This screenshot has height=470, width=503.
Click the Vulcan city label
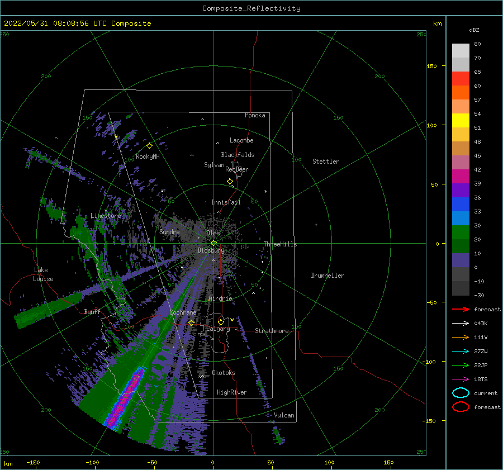point(284,415)
